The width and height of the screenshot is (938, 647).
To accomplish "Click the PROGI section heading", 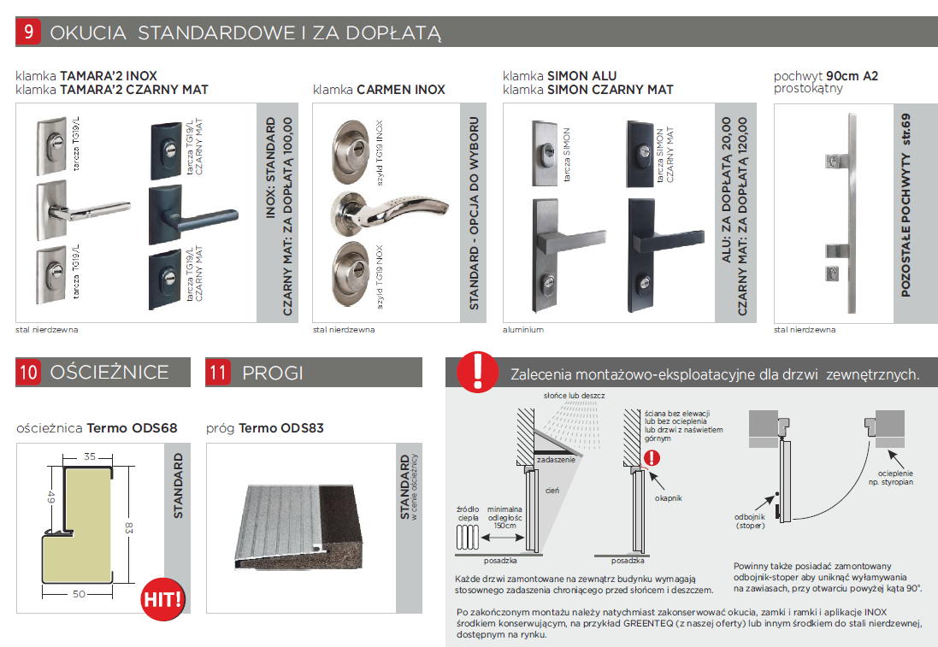I will (273, 373).
